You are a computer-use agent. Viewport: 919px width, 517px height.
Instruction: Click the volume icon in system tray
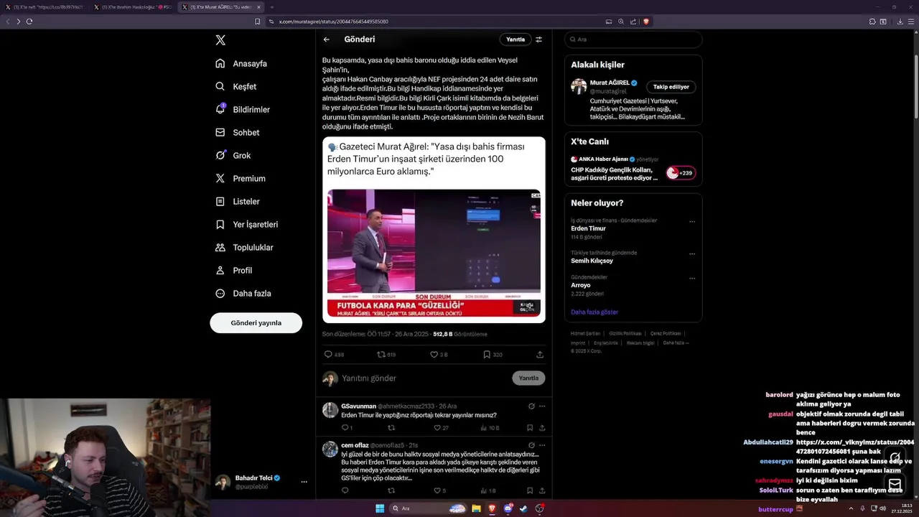pyautogui.click(x=882, y=508)
